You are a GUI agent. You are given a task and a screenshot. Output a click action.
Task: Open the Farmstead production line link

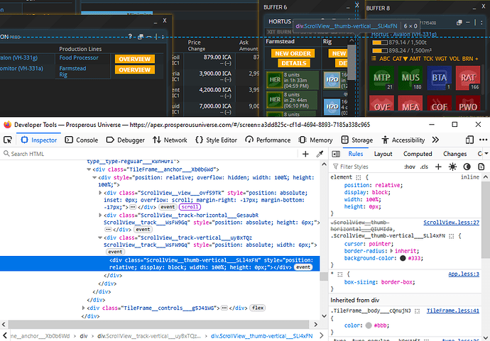point(72,68)
